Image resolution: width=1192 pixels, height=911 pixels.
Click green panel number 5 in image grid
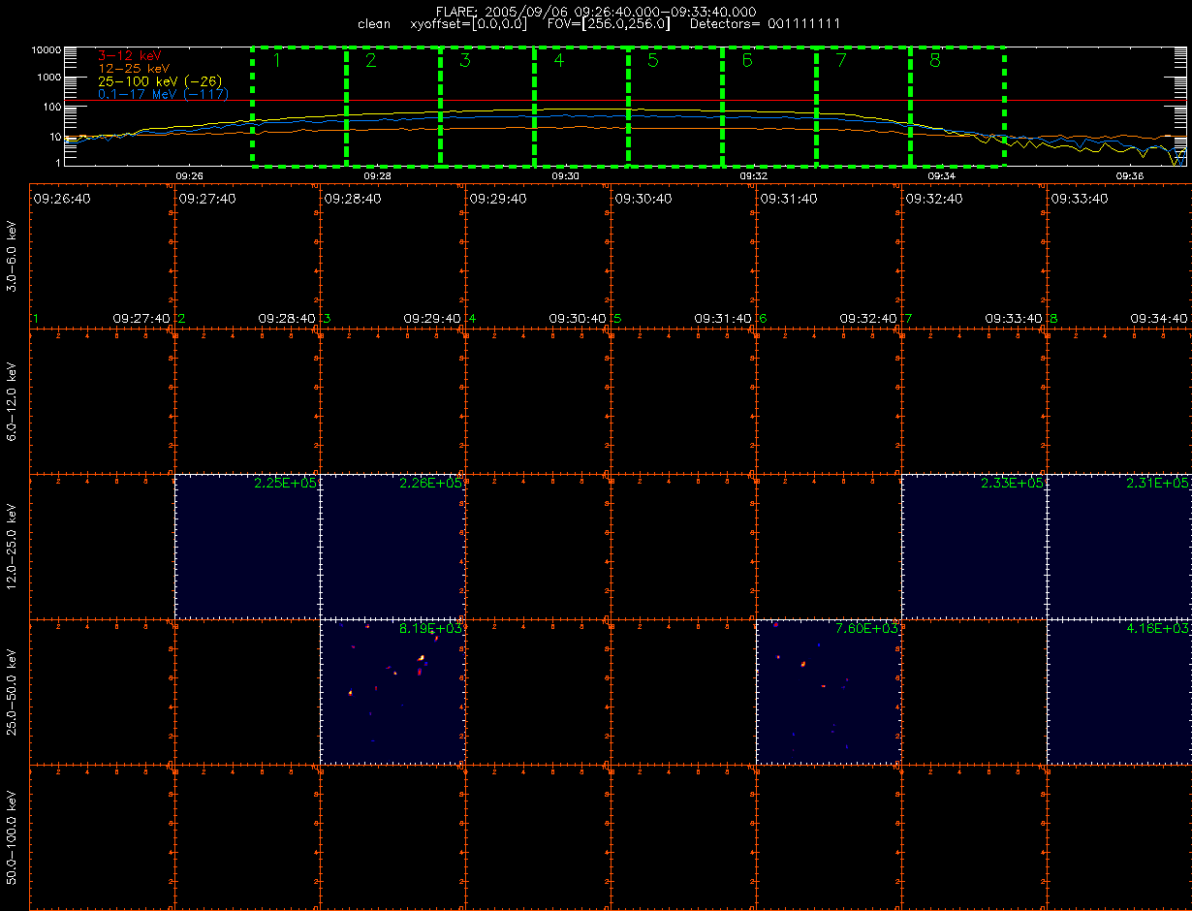click(x=617, y=319)
